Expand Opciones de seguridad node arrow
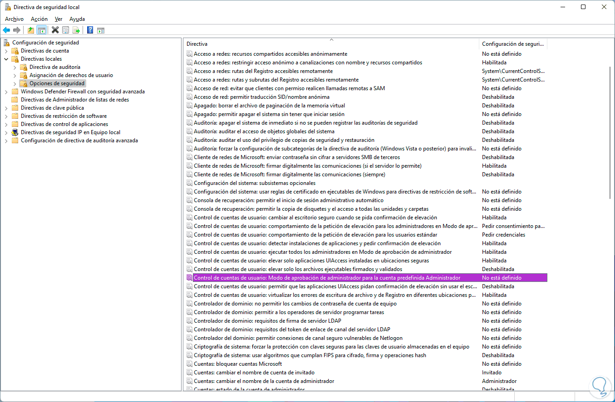Screen dimensions: 615x402 pyautogui.click(x=15, y=83)
